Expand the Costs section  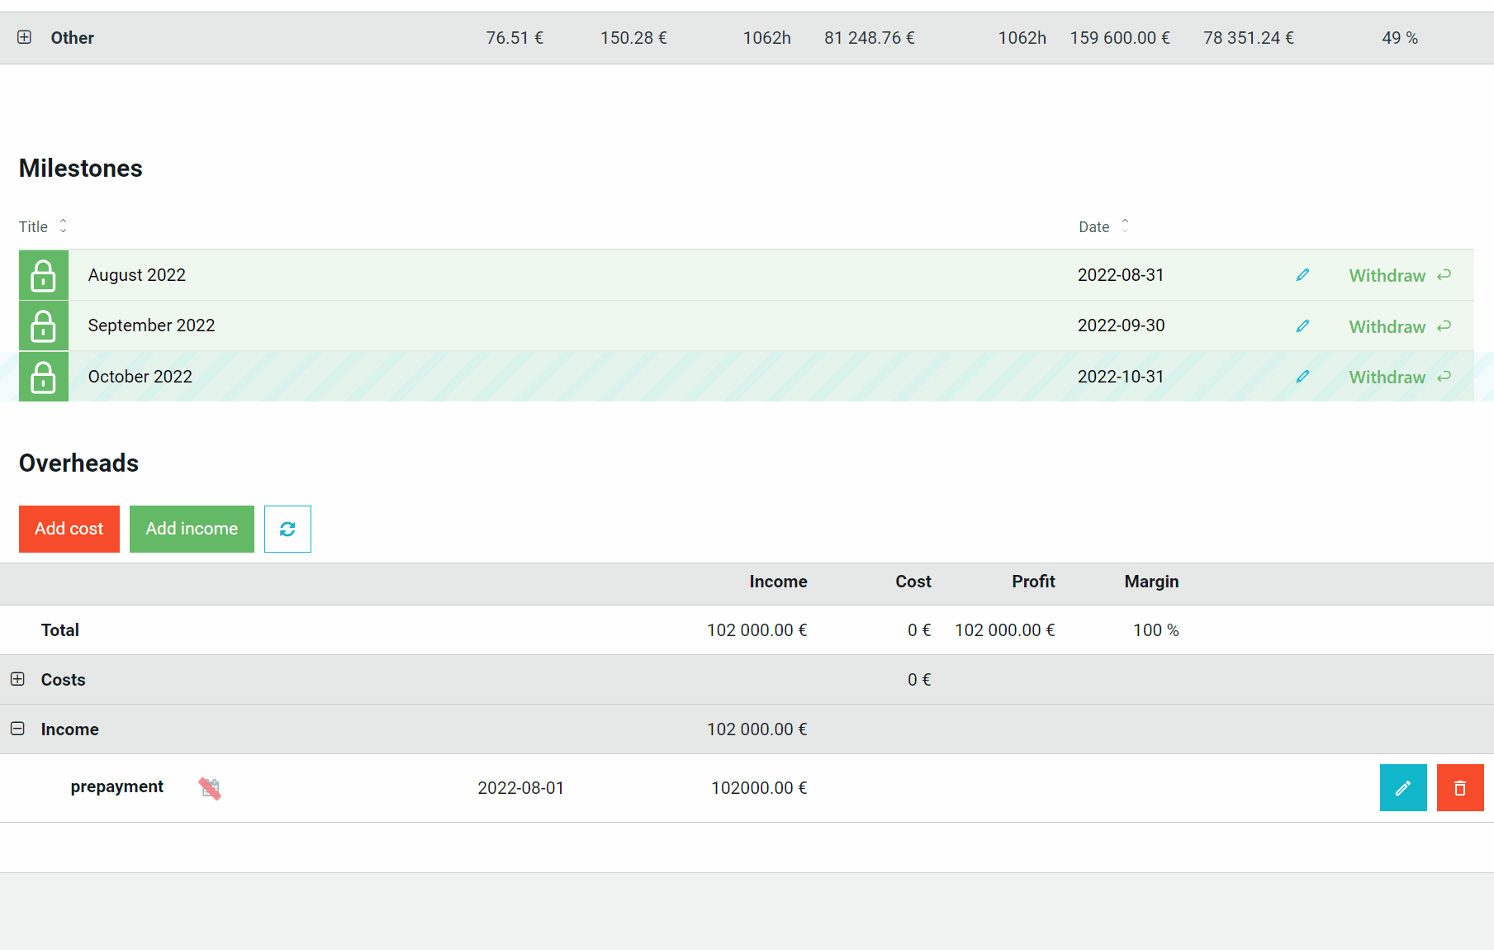17,679
